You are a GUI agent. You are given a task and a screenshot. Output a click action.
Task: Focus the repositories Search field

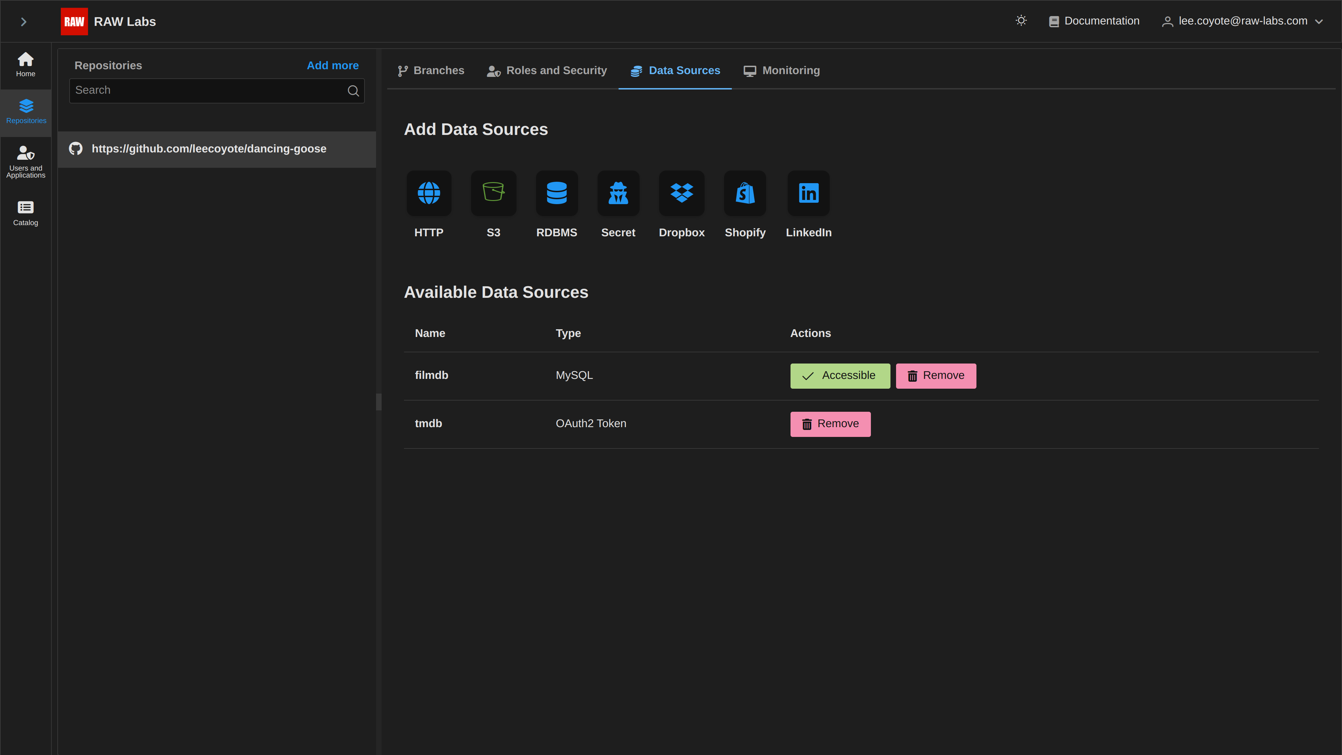(216, 91)
